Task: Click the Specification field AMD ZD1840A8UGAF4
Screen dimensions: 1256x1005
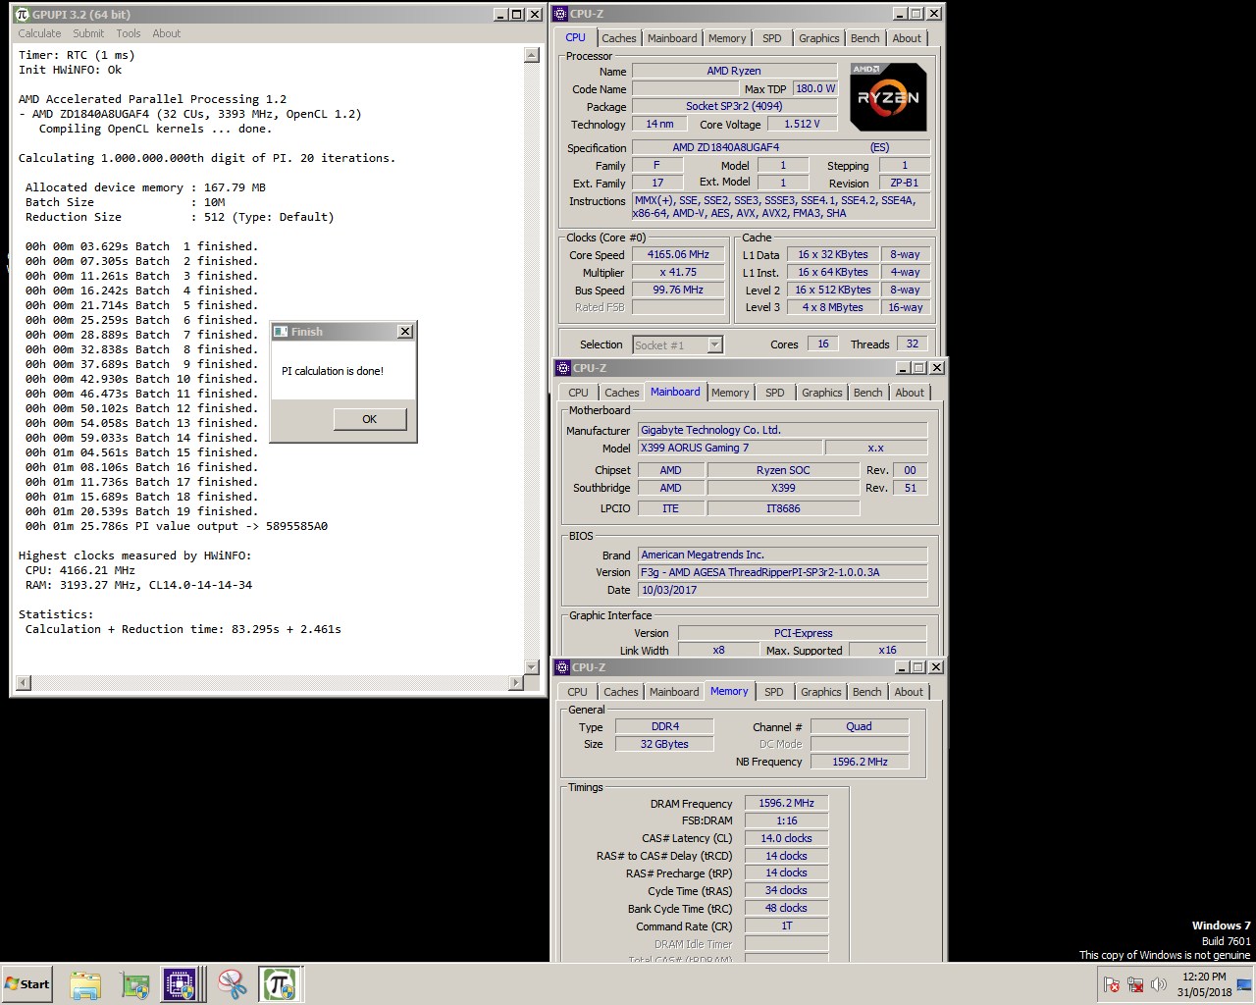Action: pos(780,147)
